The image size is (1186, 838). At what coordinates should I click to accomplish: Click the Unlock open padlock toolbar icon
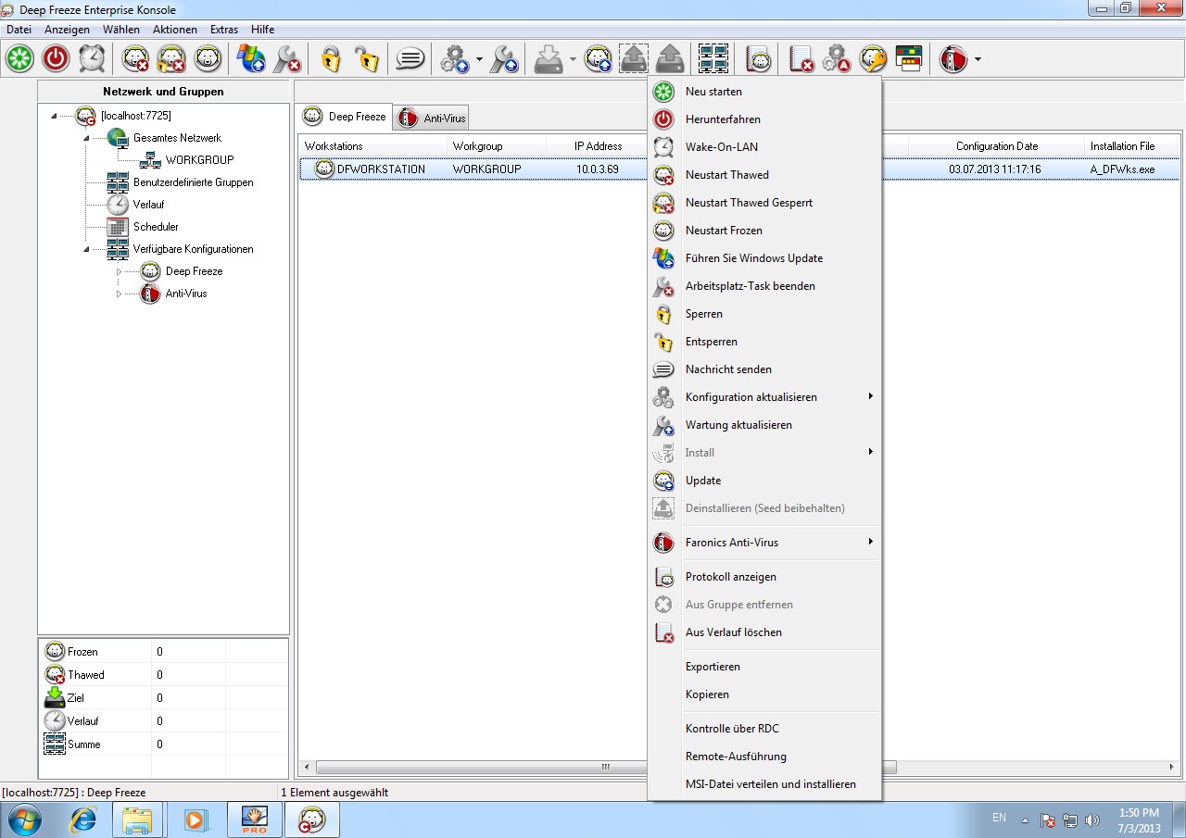tap(367, 58)
